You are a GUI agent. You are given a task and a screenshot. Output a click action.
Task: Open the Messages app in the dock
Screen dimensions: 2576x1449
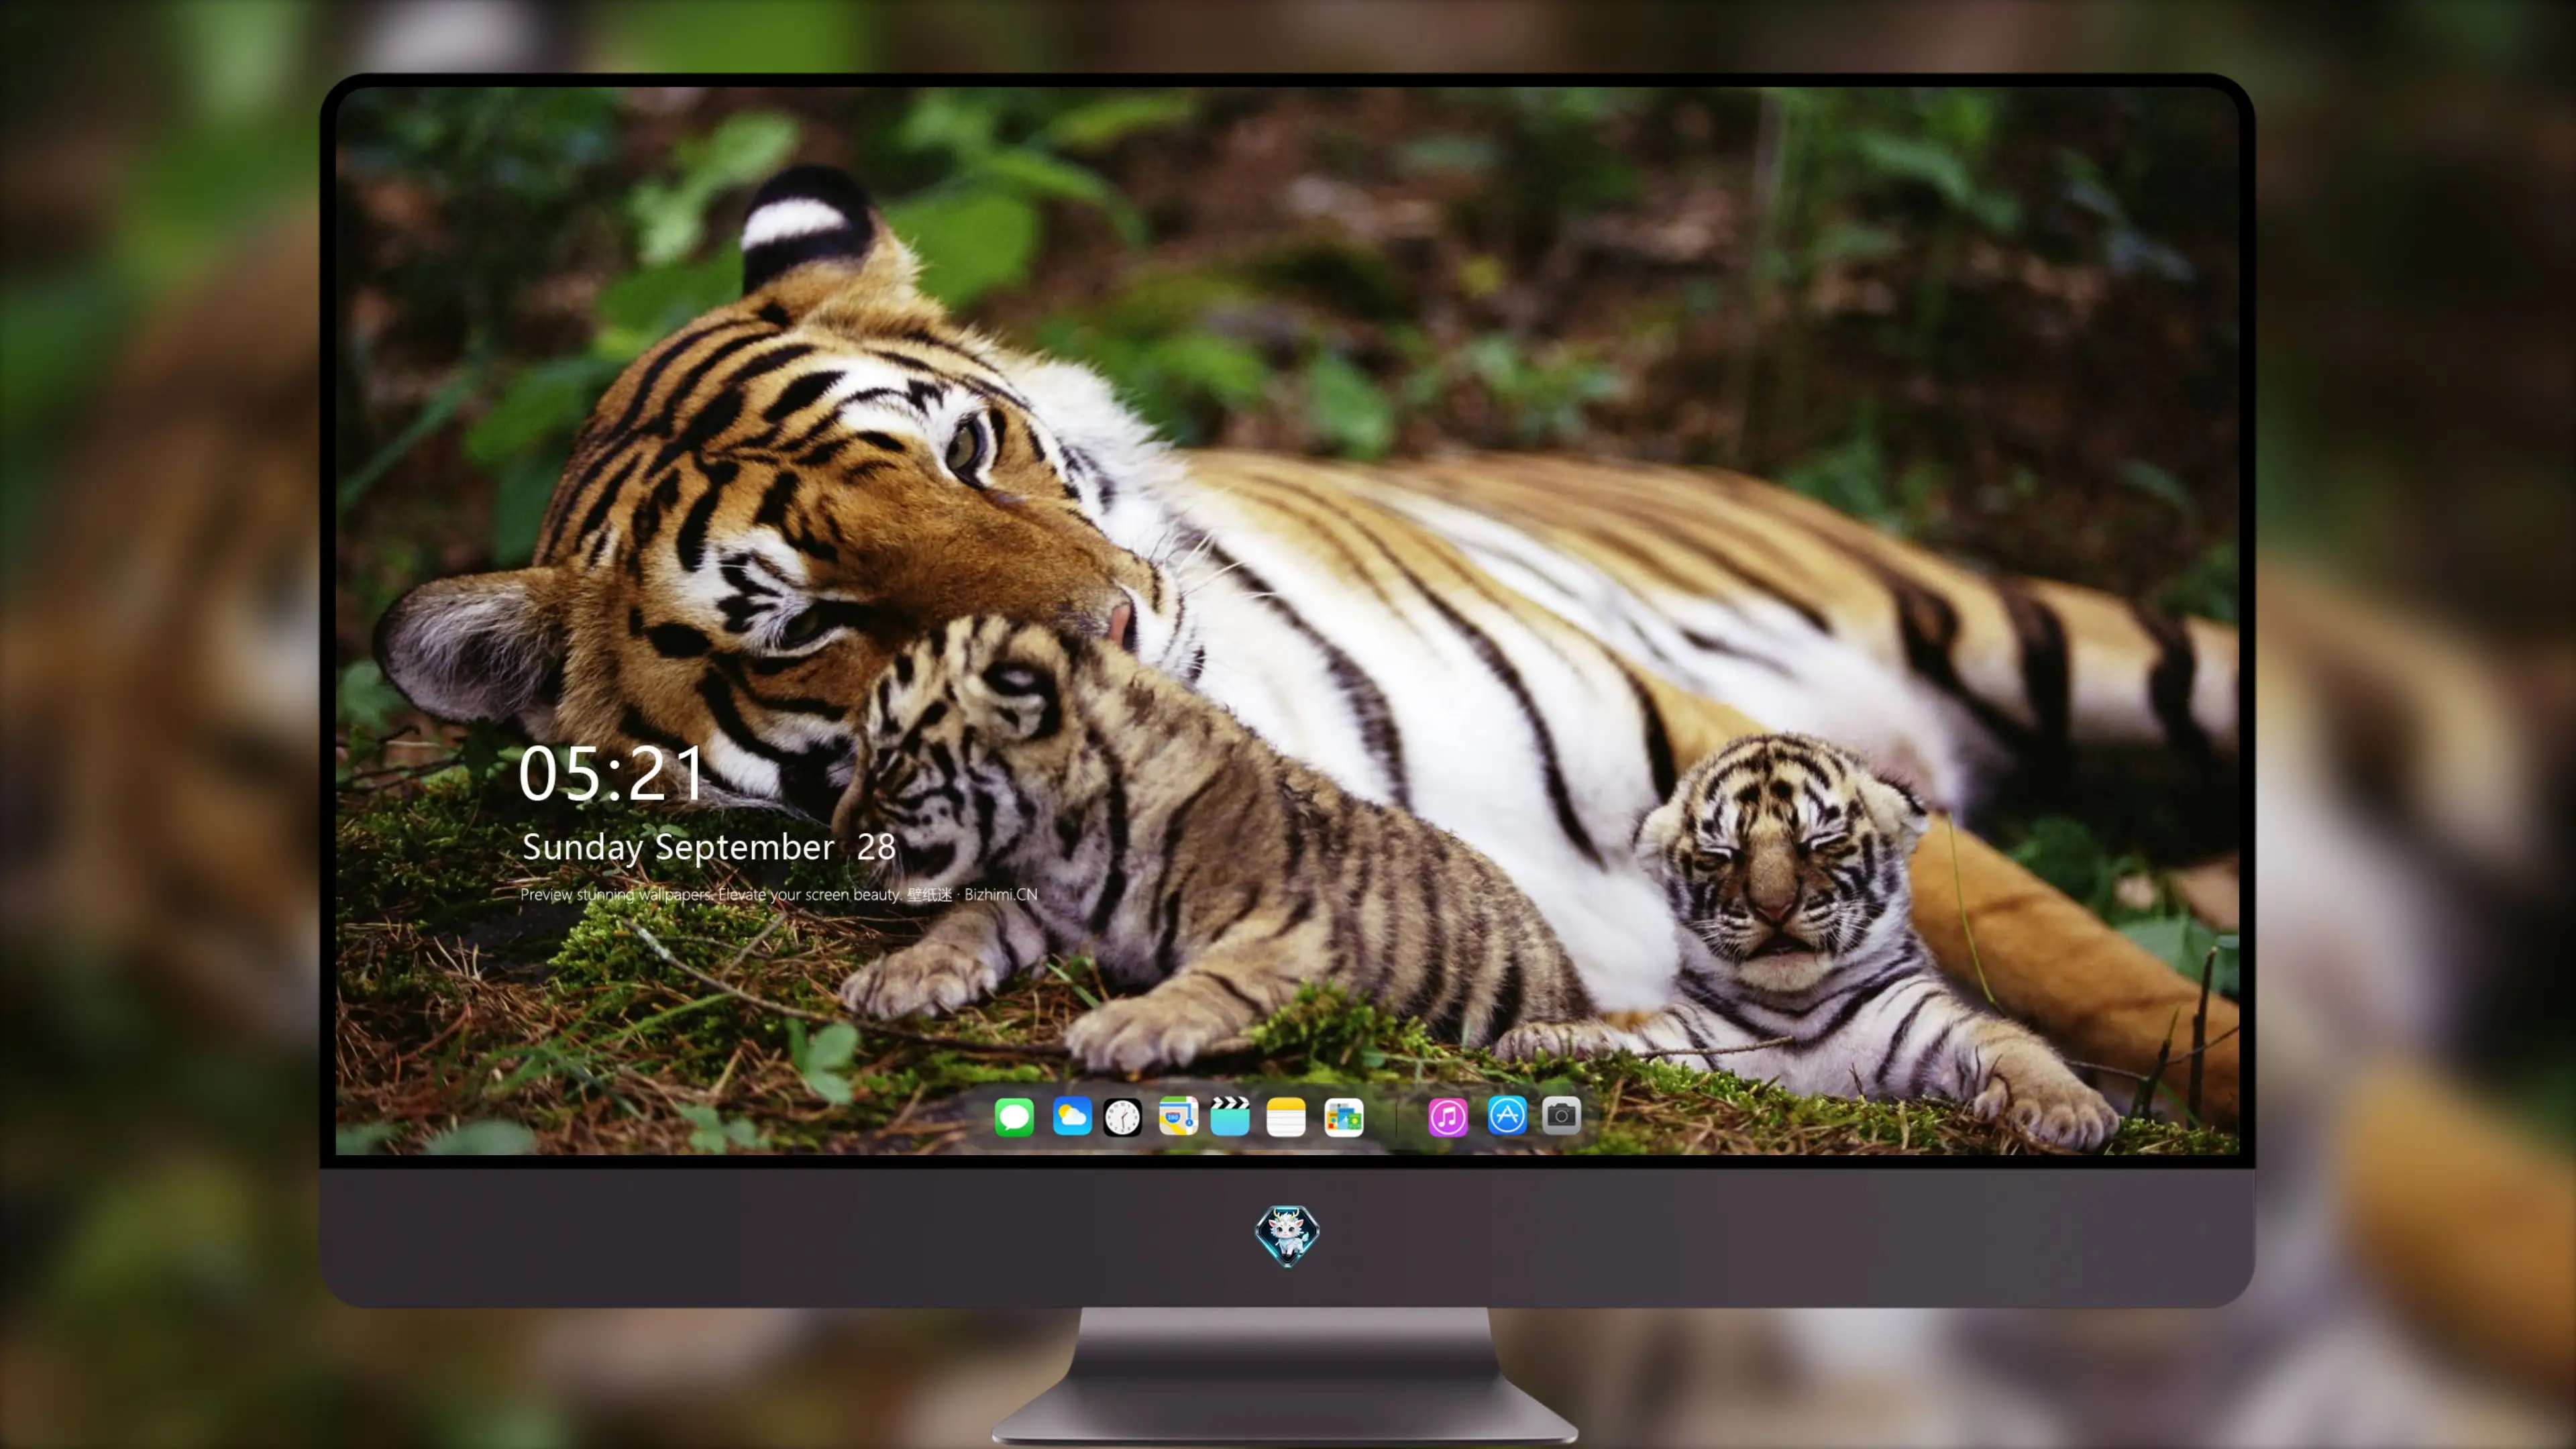1014,1116
